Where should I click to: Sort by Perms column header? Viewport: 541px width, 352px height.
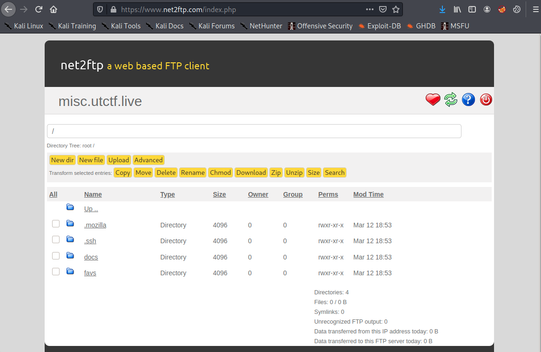[328, 194]
